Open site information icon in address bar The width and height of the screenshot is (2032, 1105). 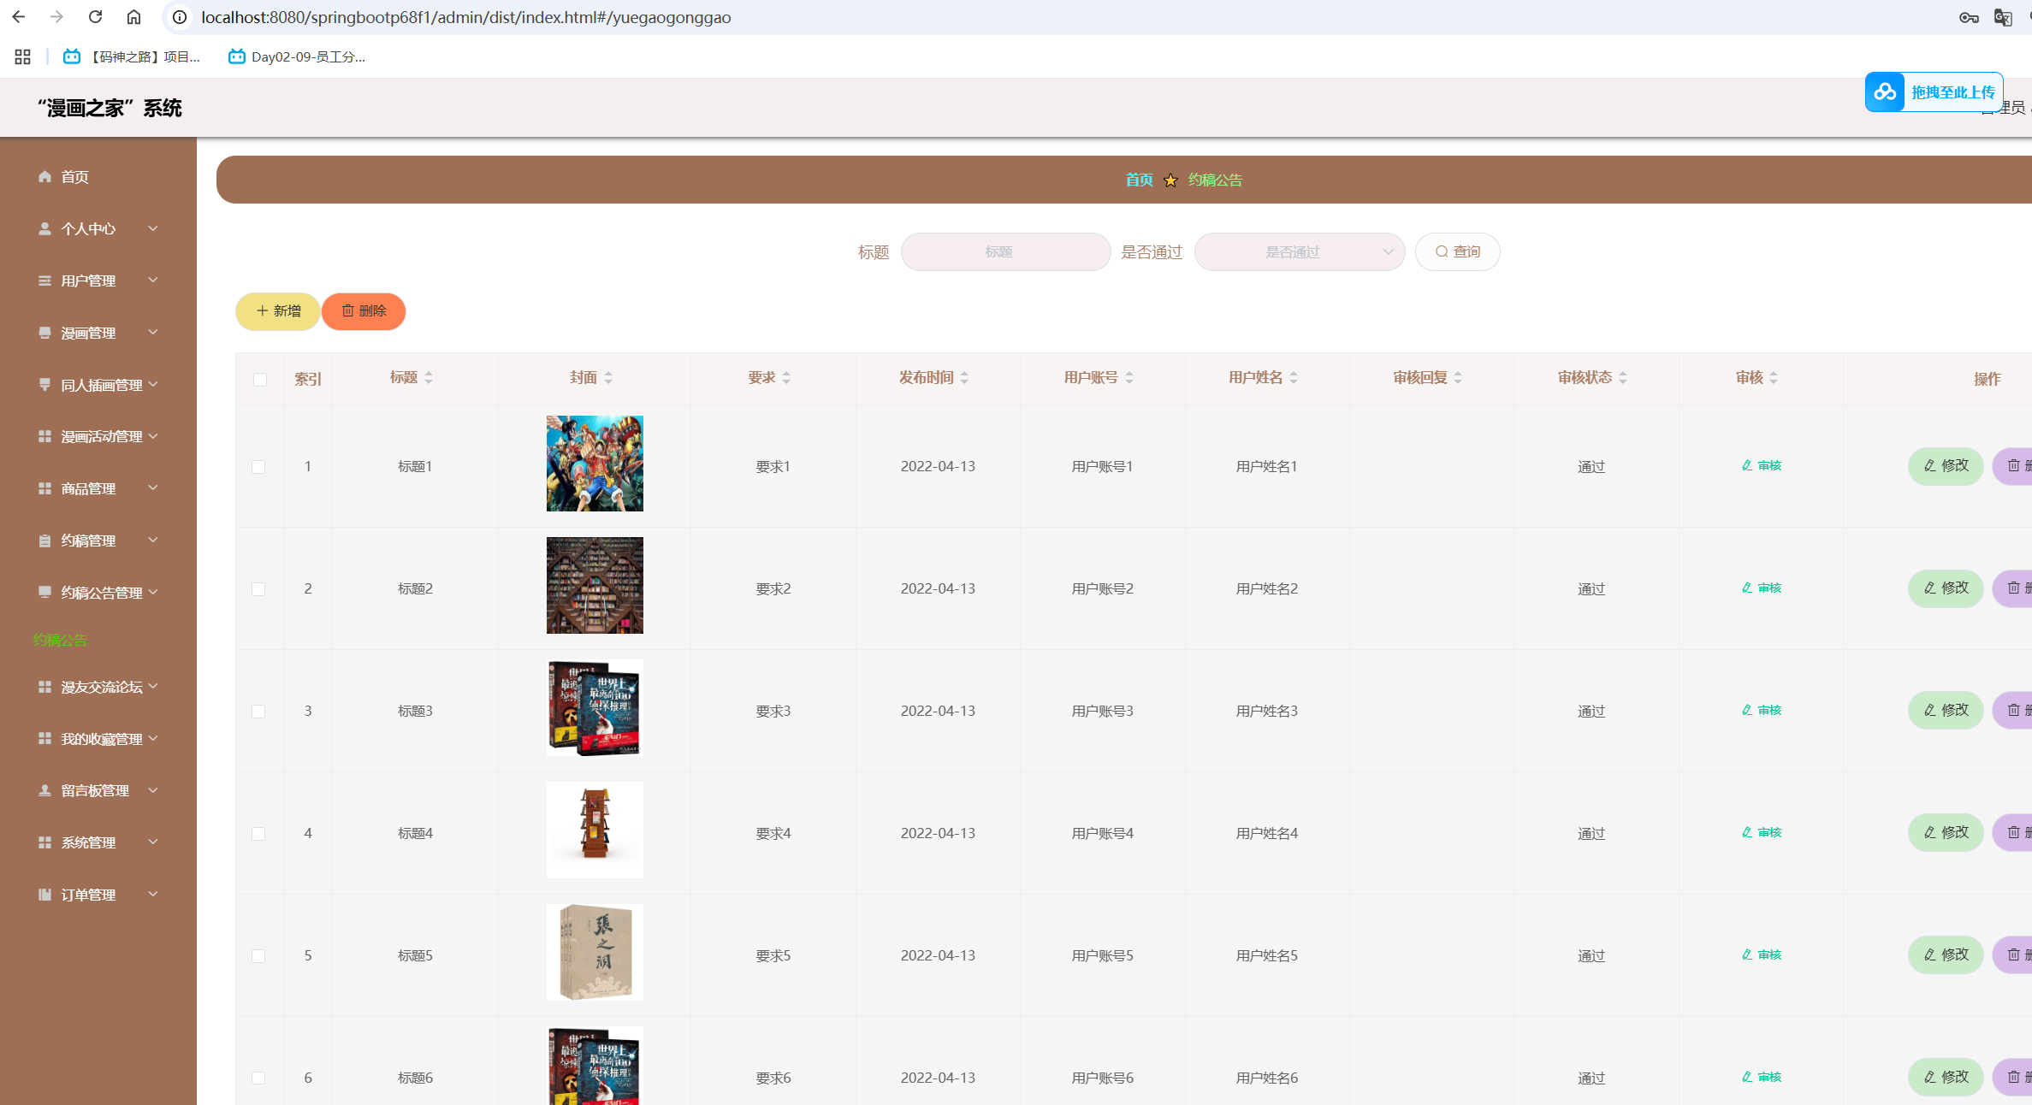click(x=180, y=17)
